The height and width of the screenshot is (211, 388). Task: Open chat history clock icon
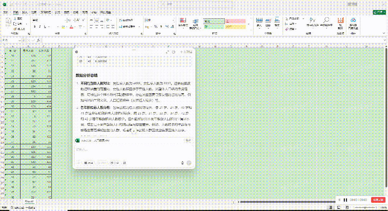(x=174, y=52)
